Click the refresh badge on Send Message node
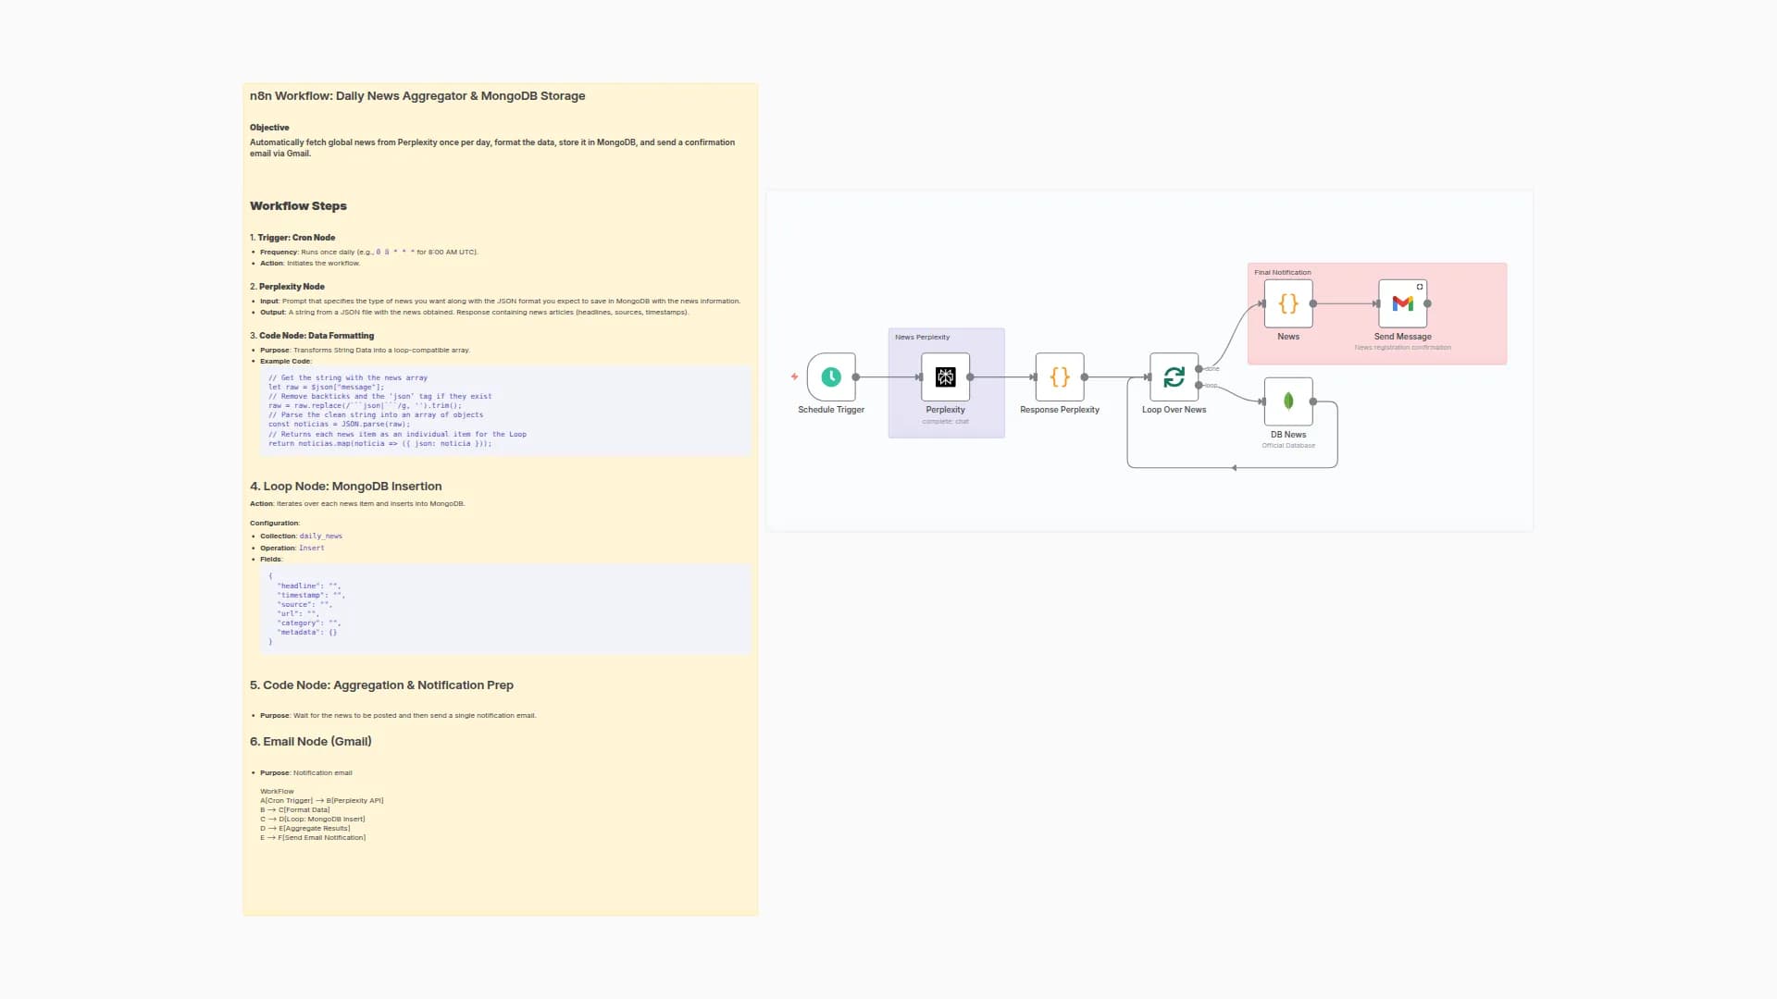The height and width of the screenshot is (999, 1777). coord(1421,286)
